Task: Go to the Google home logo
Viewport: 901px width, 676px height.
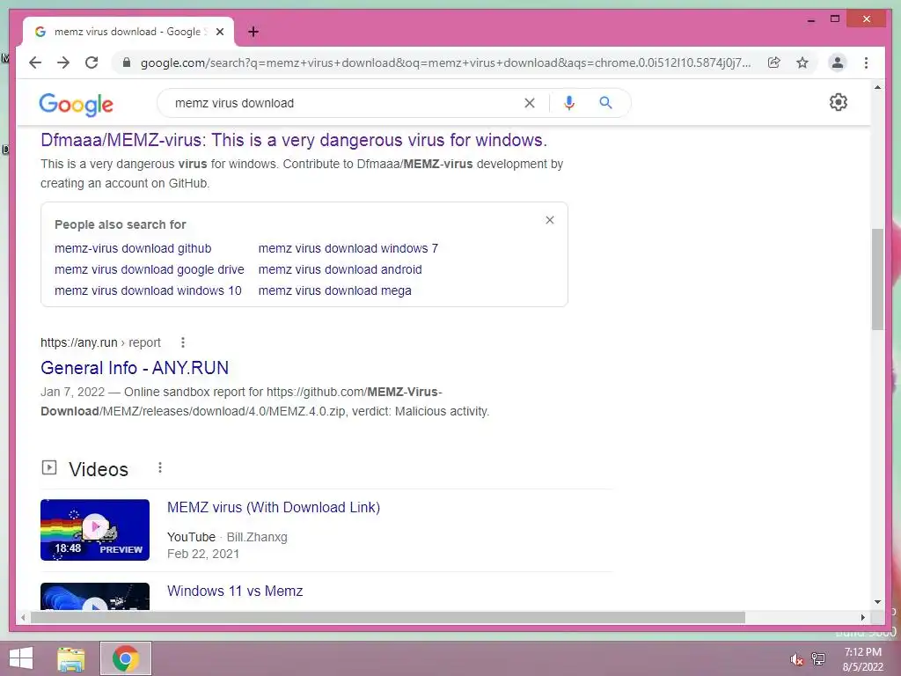Action: [76, 104]
